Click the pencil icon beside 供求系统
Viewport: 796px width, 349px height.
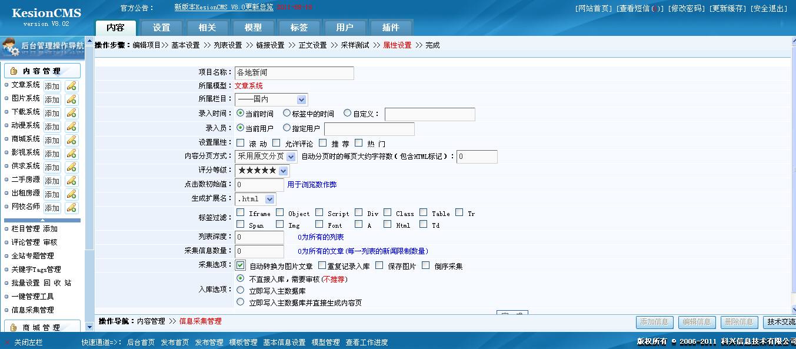pyautogui.click(x=71, y=167)
